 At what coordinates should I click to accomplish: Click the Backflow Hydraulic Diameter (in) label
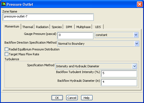[79, 81]
